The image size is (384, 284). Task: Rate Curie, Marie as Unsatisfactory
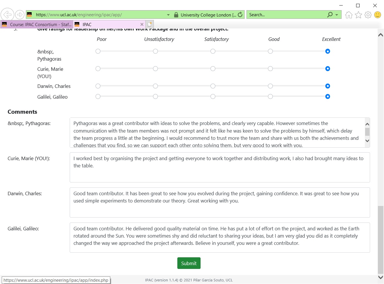pyautogui.click(x=155, y=69)
